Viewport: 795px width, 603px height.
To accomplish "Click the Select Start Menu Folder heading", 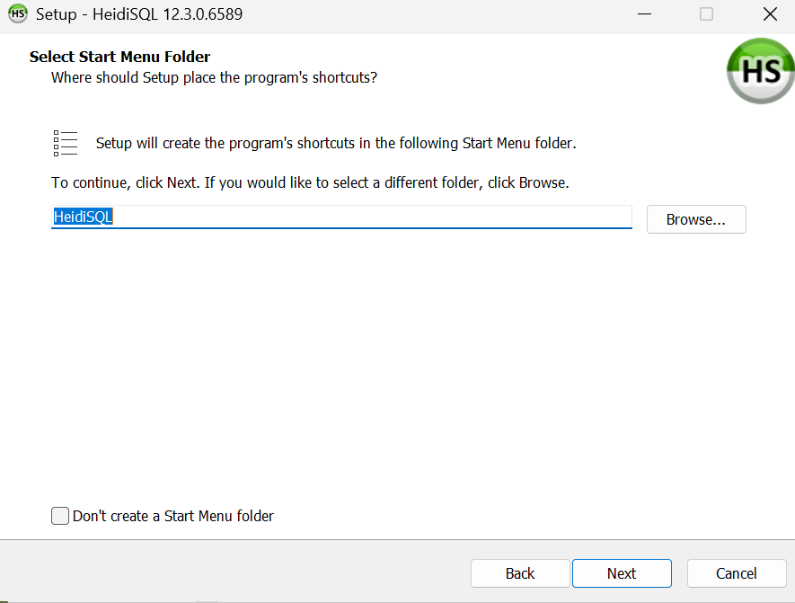I will click(119, 57).
